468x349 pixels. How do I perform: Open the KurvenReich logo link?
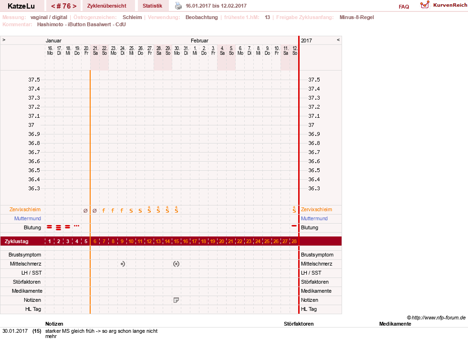click(444, 5)
